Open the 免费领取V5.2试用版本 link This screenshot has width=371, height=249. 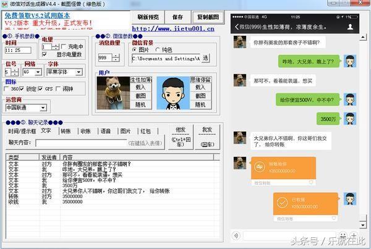37,15
